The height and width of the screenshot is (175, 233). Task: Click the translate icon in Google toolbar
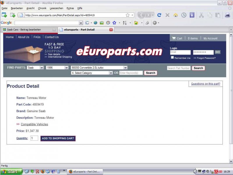pos(125,23)
